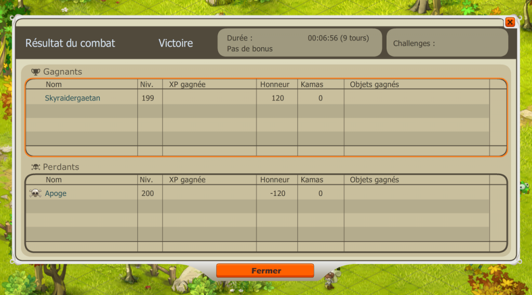Click the Pas de bonus text
The width and height of the screenshot is (532, 295).
(250, 49)
